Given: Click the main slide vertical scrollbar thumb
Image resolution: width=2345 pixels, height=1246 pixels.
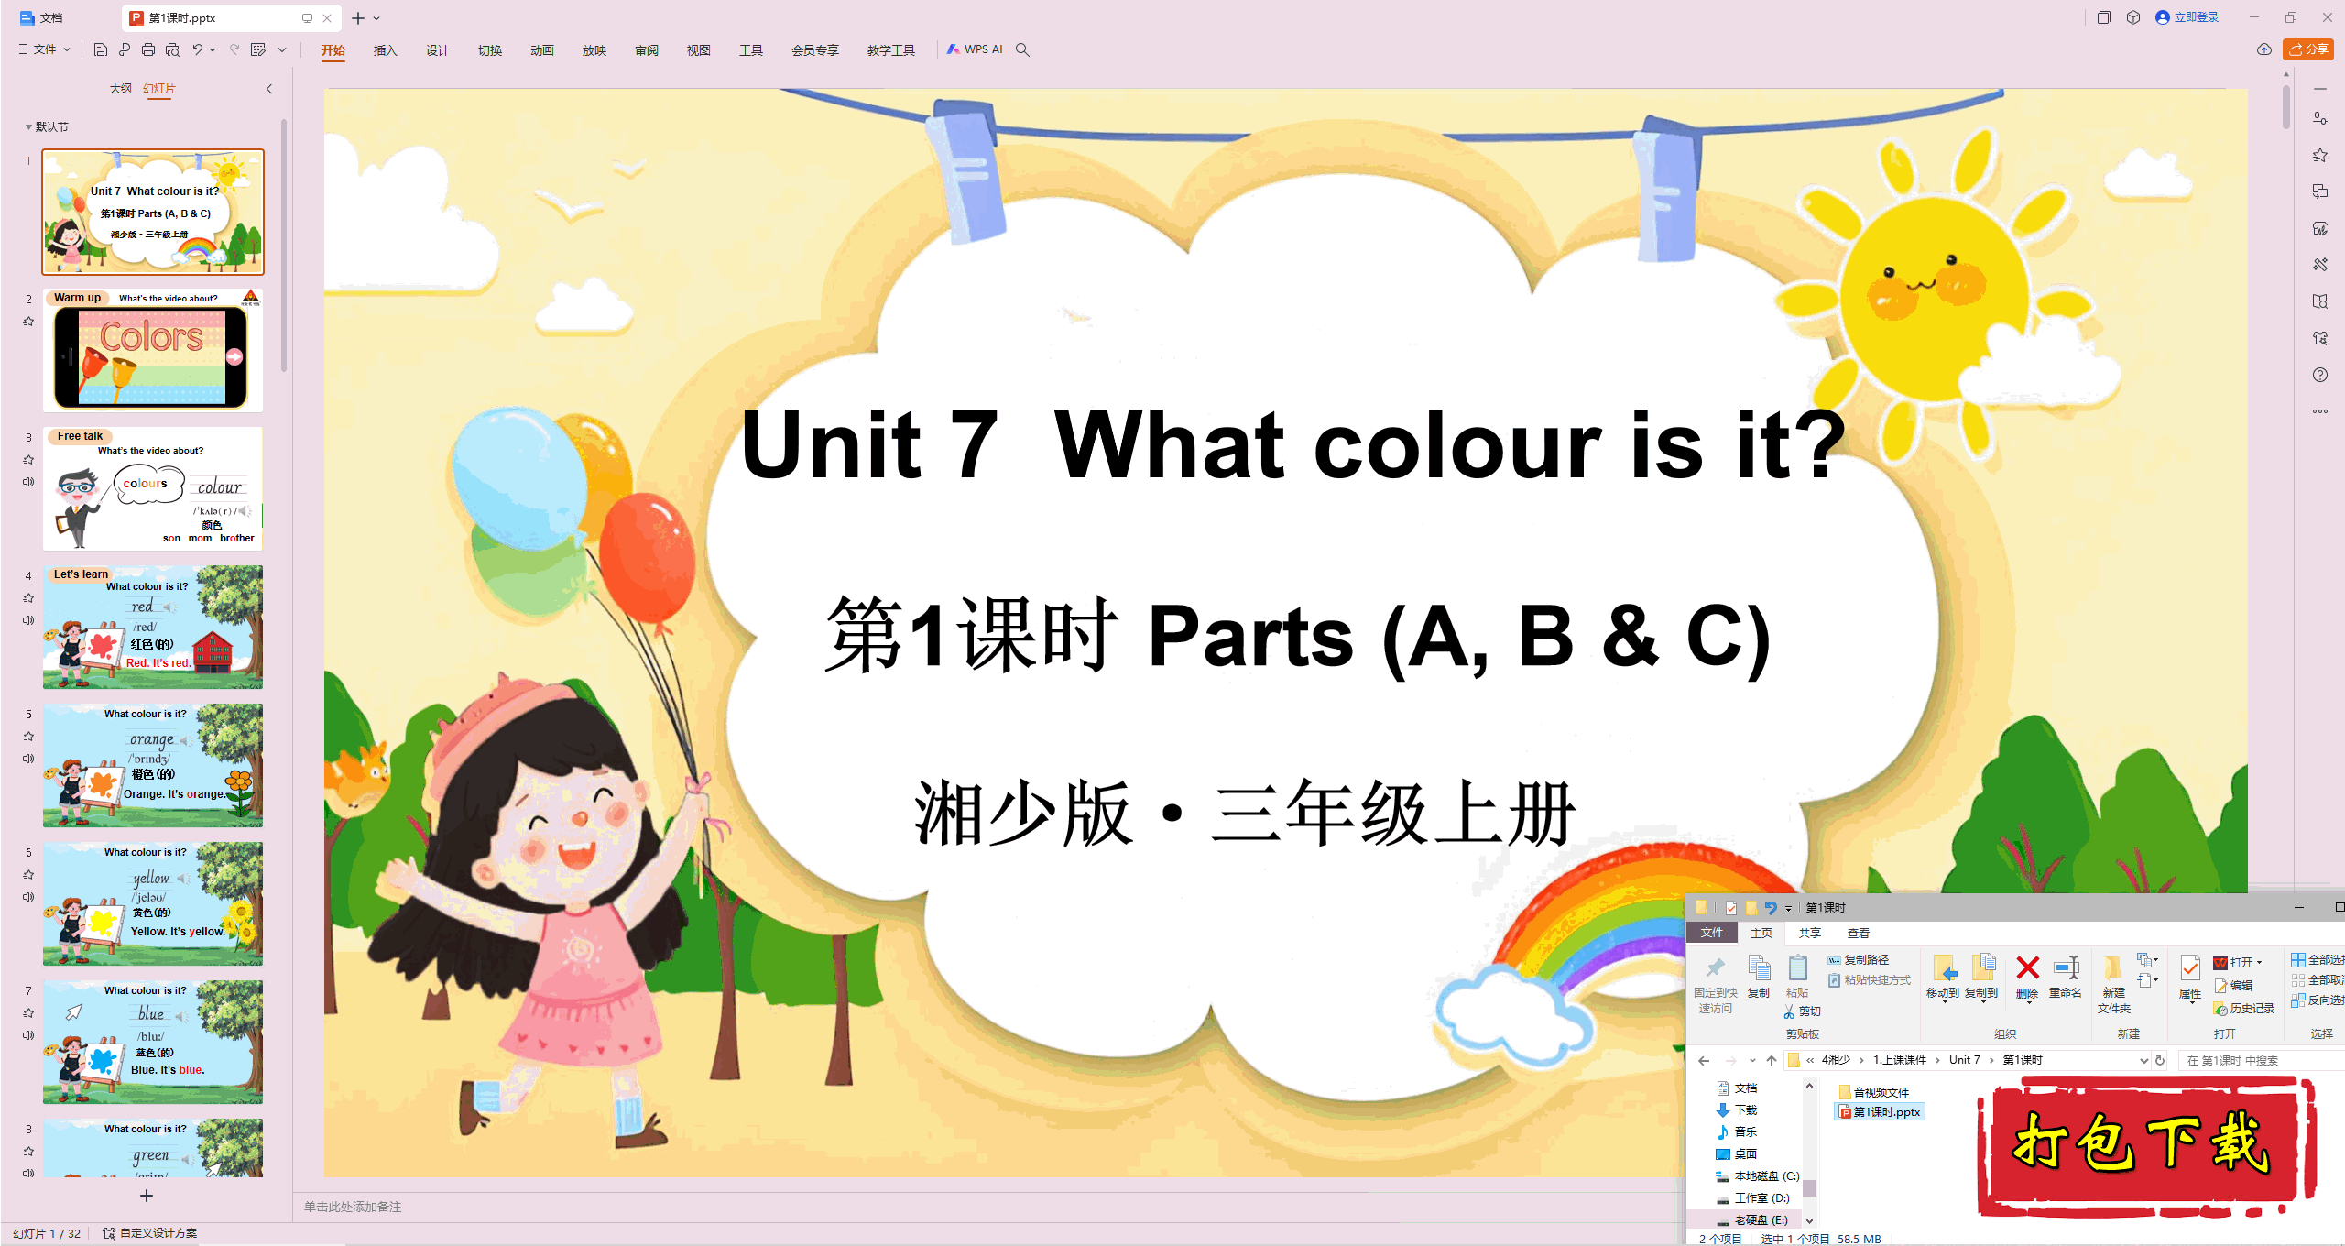Looking at the screenshot, I should 2286,106.
